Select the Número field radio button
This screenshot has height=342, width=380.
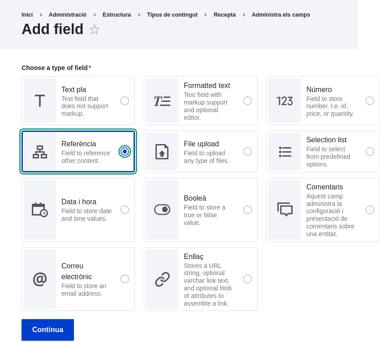coord(370,101)
